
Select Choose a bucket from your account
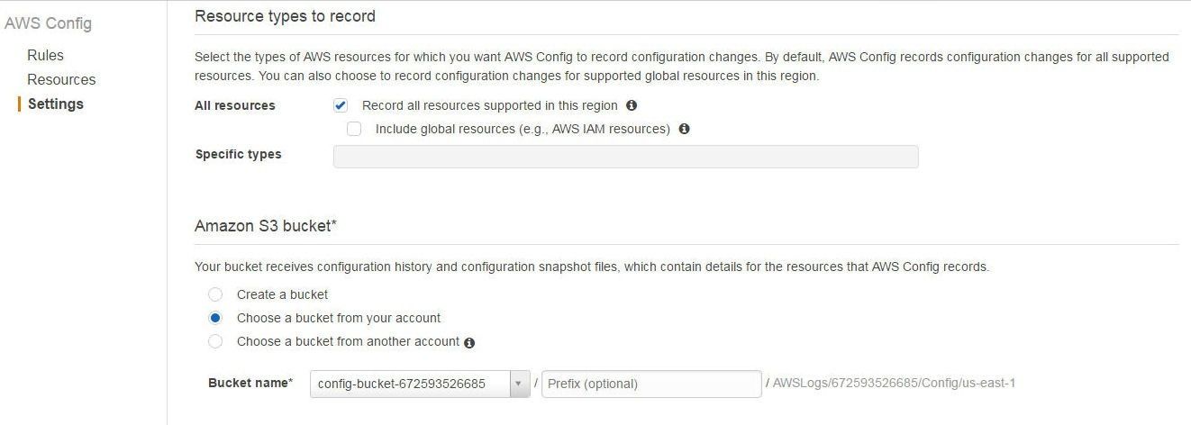[215, 318]
